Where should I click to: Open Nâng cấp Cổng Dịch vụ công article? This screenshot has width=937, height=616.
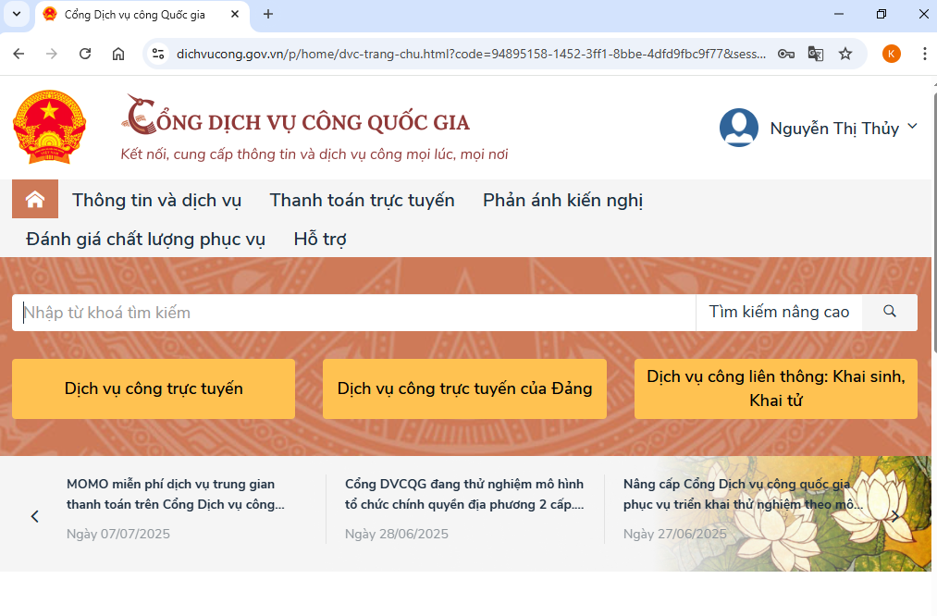point(743,494)
